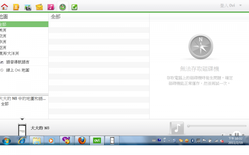Open Action Center flag tray icon

pos(204,140)
